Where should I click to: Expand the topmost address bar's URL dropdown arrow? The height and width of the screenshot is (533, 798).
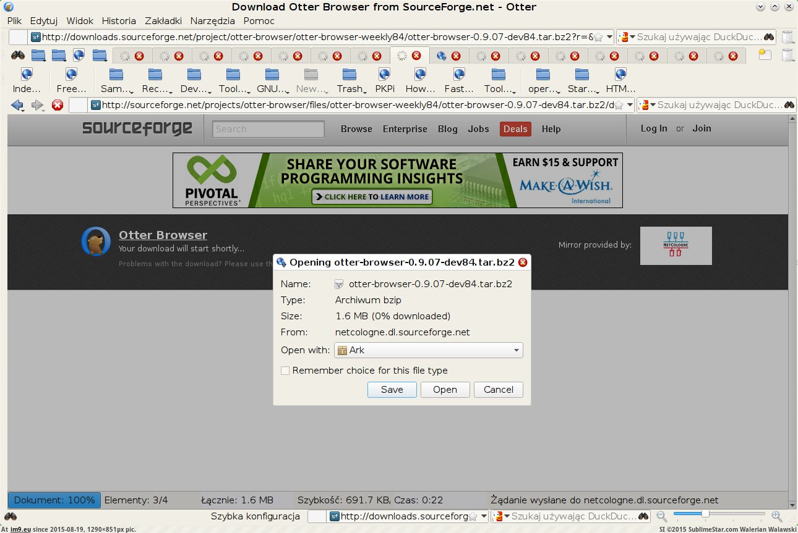coord(609,37)
